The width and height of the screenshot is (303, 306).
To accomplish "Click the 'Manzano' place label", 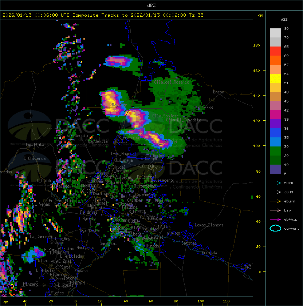I will click(31, 284).
